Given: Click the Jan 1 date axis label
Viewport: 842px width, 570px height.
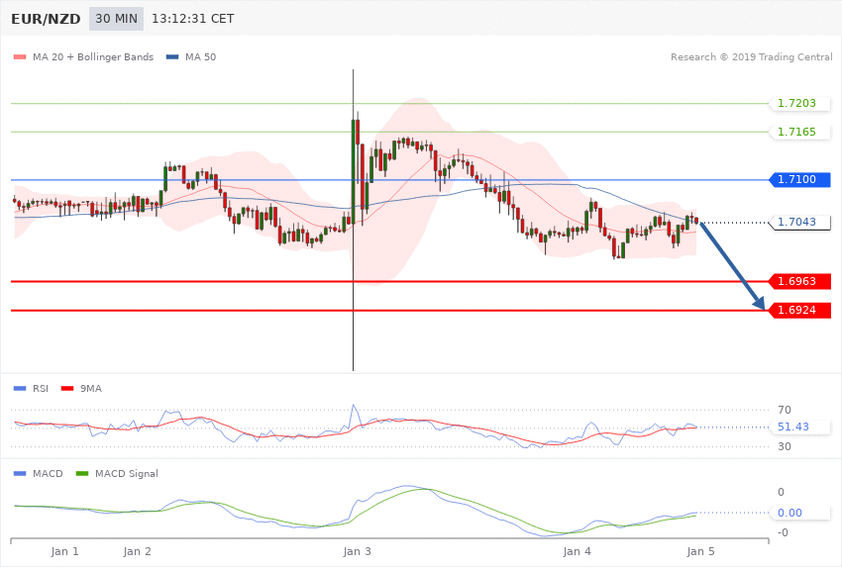Looking at the screenshot, I should coord(65,551).
